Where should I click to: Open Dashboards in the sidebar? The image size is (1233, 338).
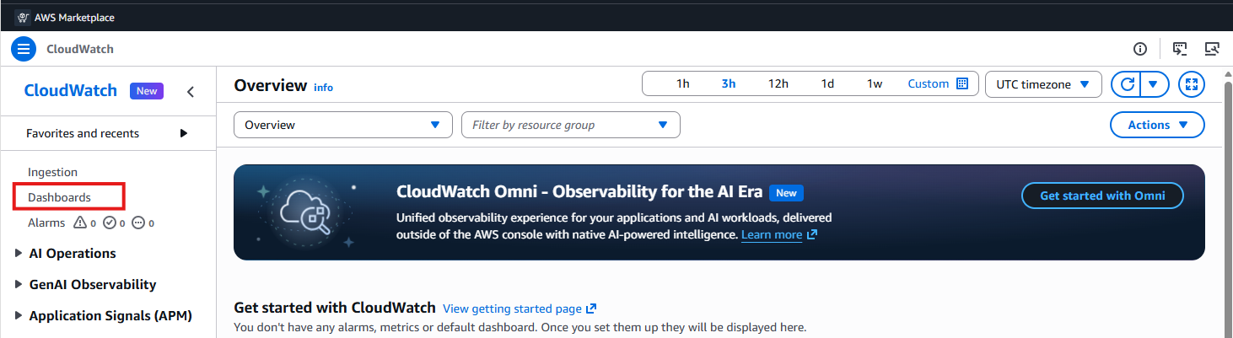click(59, 197)
